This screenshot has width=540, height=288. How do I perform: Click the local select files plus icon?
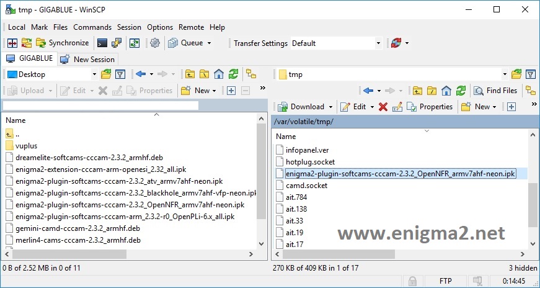pos(231,91)
